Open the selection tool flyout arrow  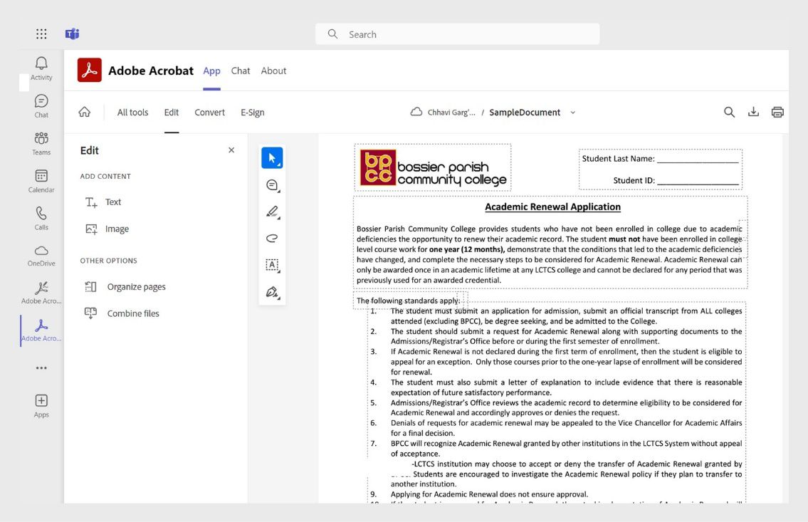280,165
